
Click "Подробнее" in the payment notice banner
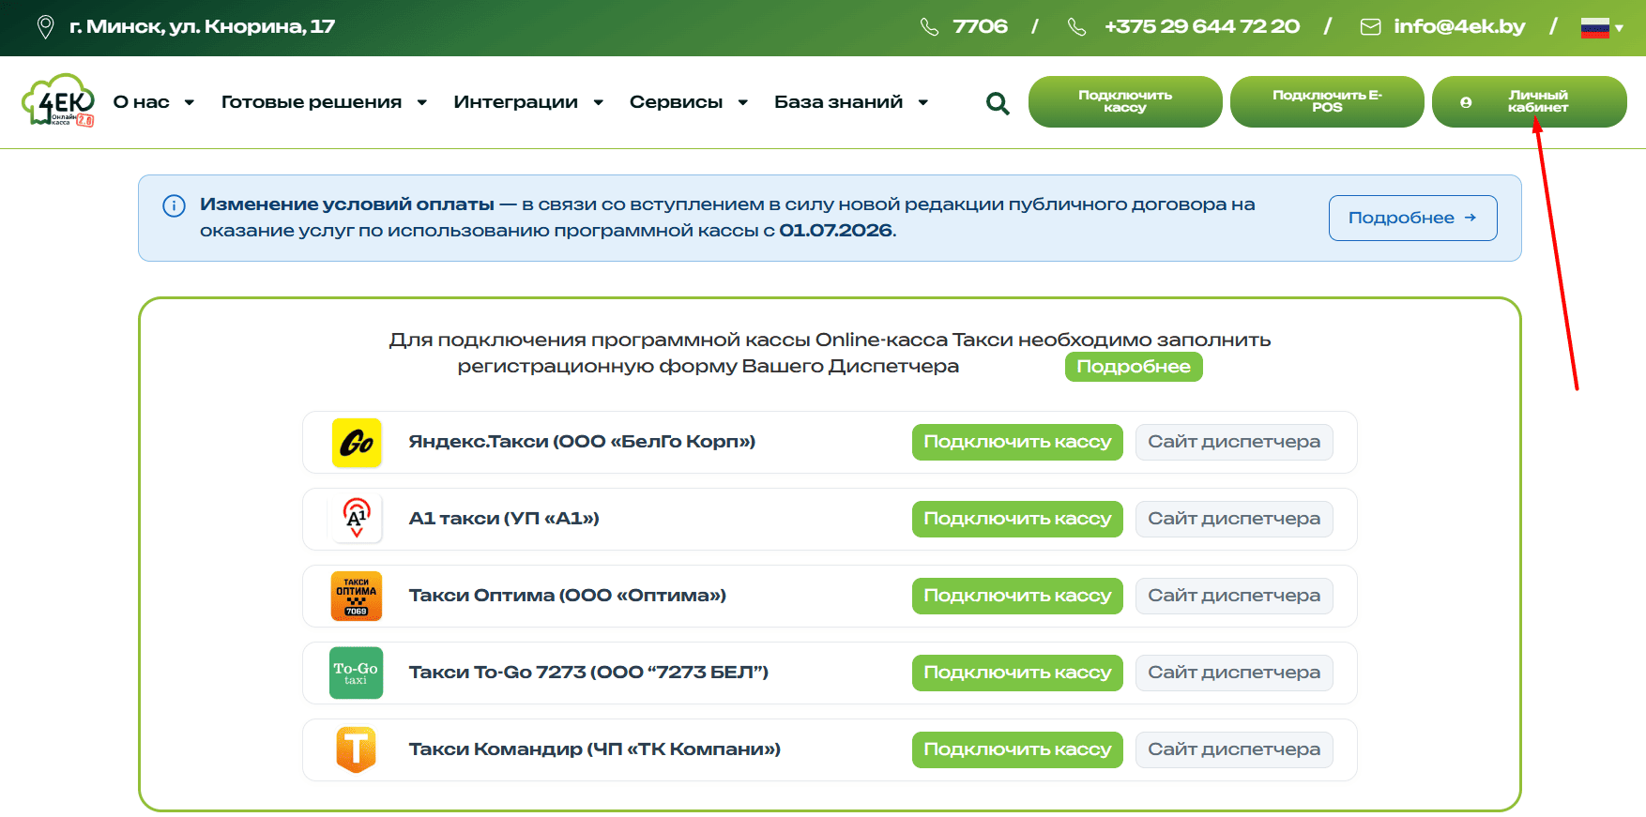tap(1412, 218)
